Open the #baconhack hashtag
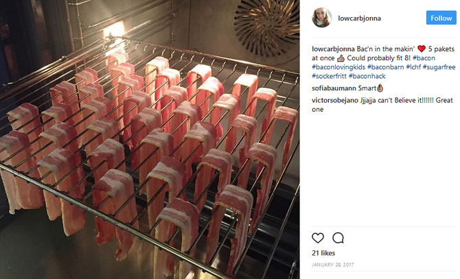 coord(367,76)
